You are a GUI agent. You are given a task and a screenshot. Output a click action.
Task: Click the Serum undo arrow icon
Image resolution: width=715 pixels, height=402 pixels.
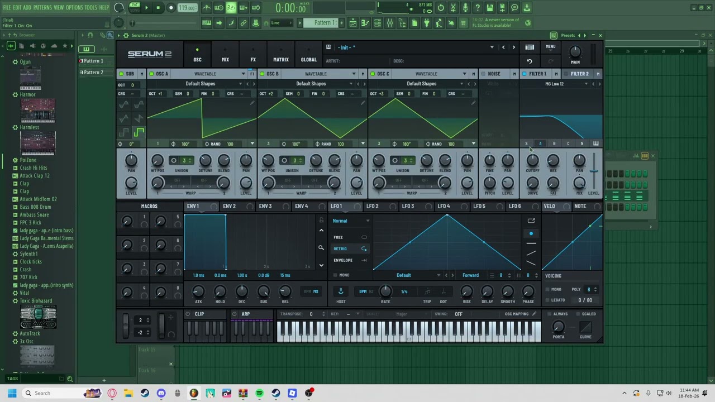(x=529, y=61)
